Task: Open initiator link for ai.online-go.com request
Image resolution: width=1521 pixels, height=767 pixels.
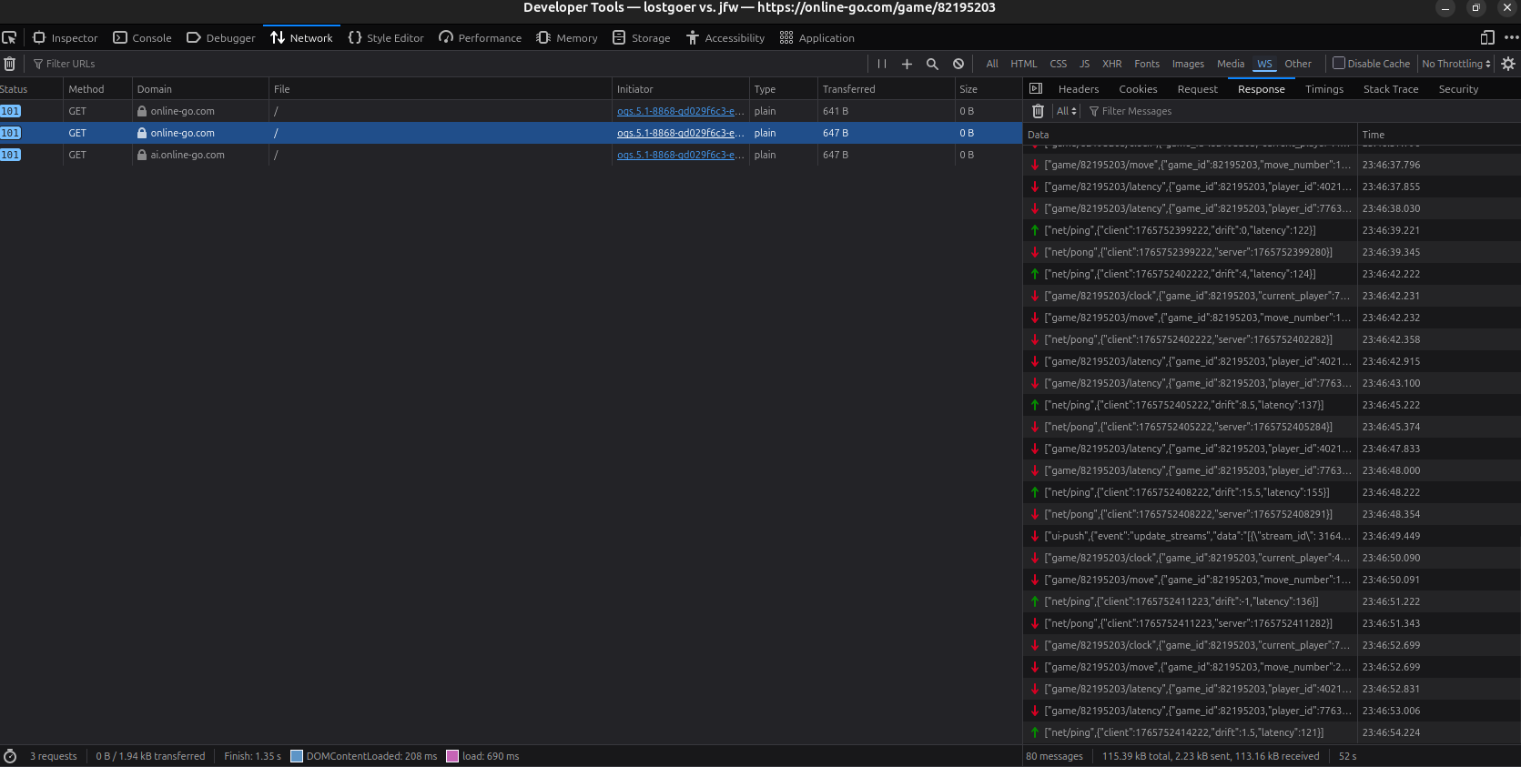Action: pyautogui.click(x=680, y=155)
